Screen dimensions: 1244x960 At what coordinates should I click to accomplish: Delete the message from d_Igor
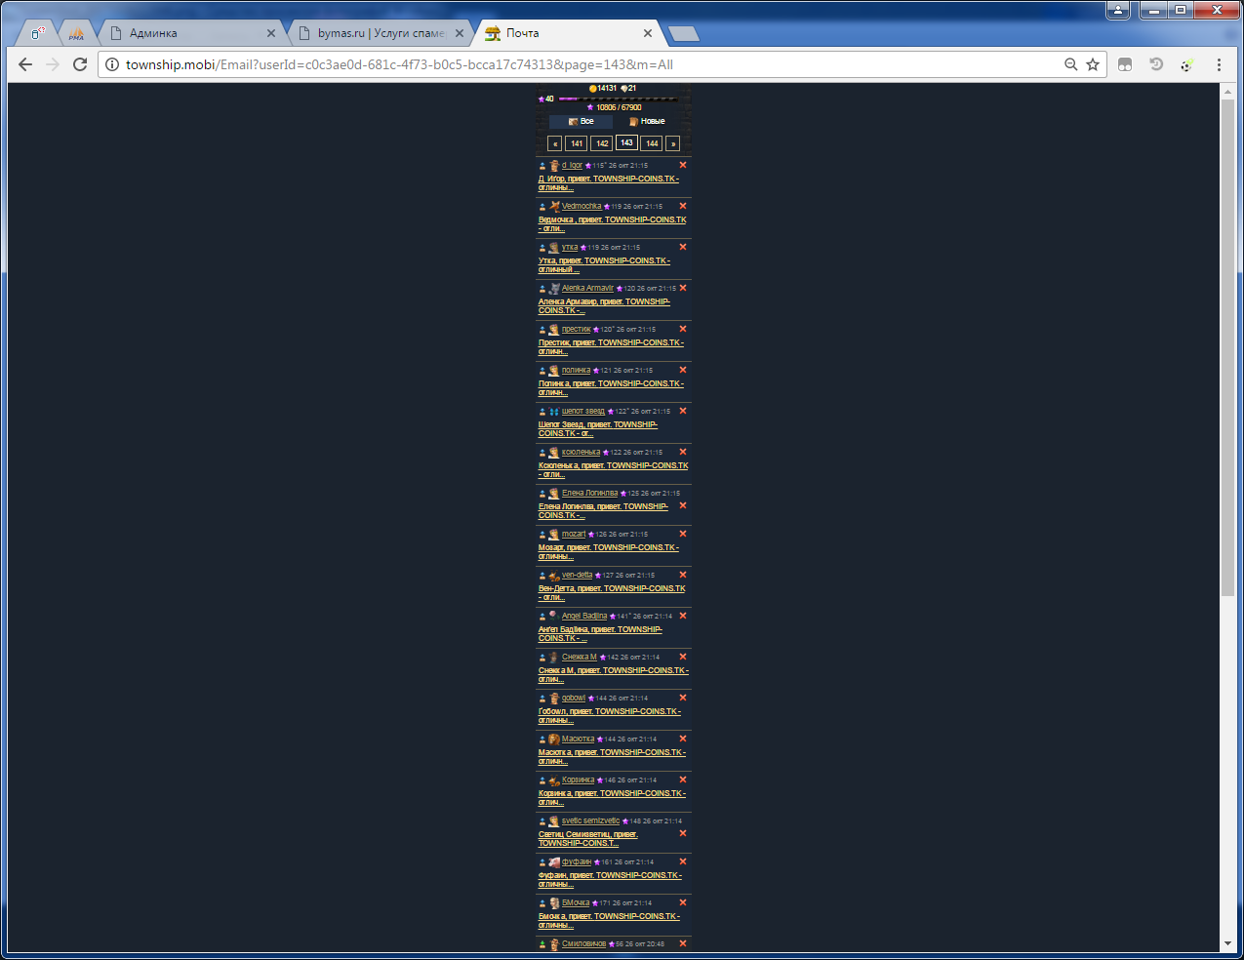[683, 165]
